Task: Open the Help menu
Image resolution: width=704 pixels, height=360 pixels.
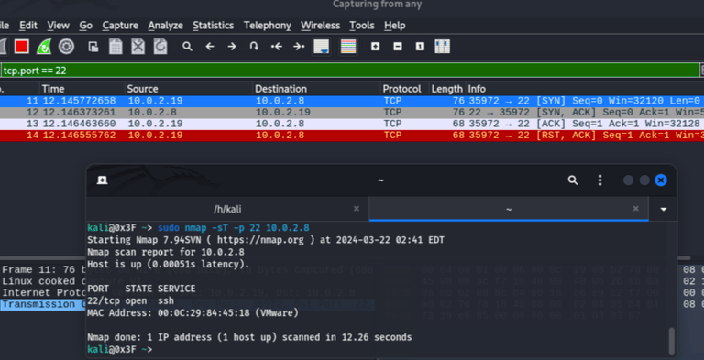Action: pyautogui.click(x=395, y=26)
